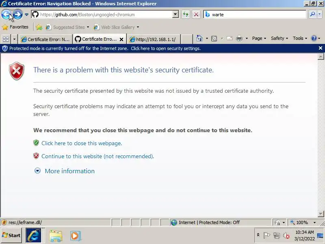Screen dimensions: 325x244
Task: Click the github.com address bar
Action: (106, 15)
